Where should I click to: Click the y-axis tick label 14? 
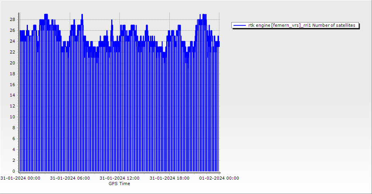(x=12, y=95)
